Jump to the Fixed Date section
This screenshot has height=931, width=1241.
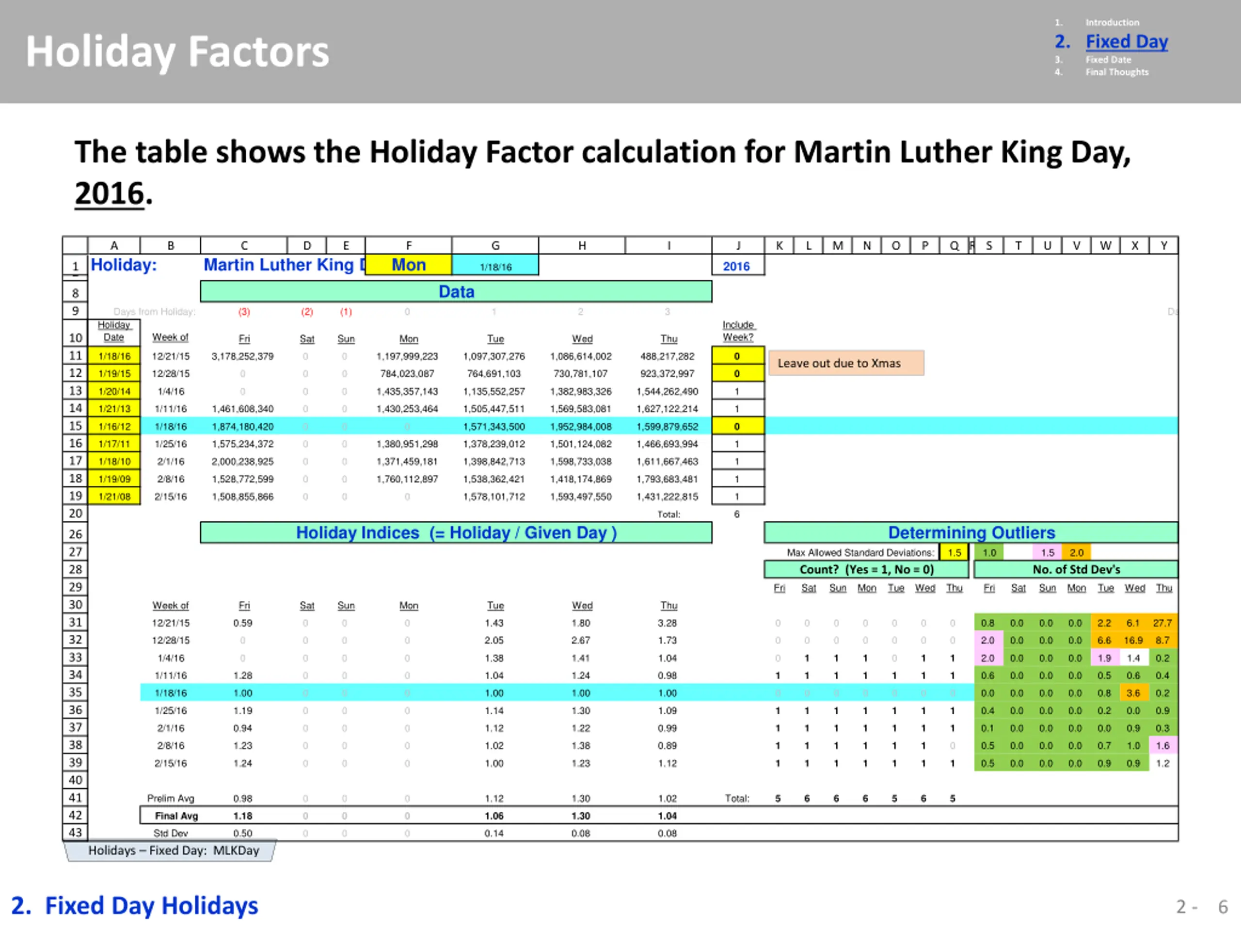1108,60
